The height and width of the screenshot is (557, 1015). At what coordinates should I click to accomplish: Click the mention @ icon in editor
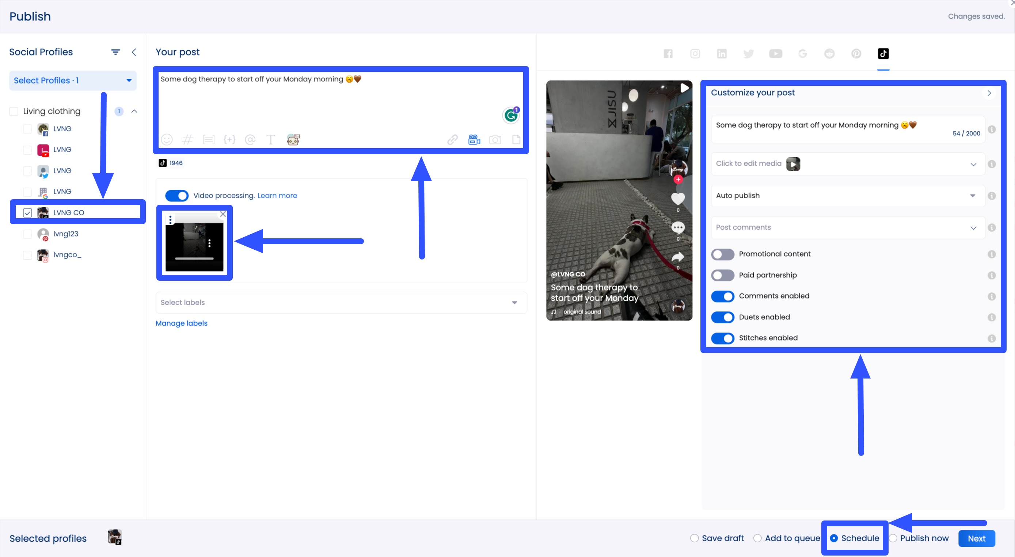250,139
